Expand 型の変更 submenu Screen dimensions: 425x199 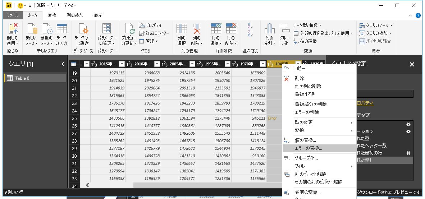pos(319,122)
